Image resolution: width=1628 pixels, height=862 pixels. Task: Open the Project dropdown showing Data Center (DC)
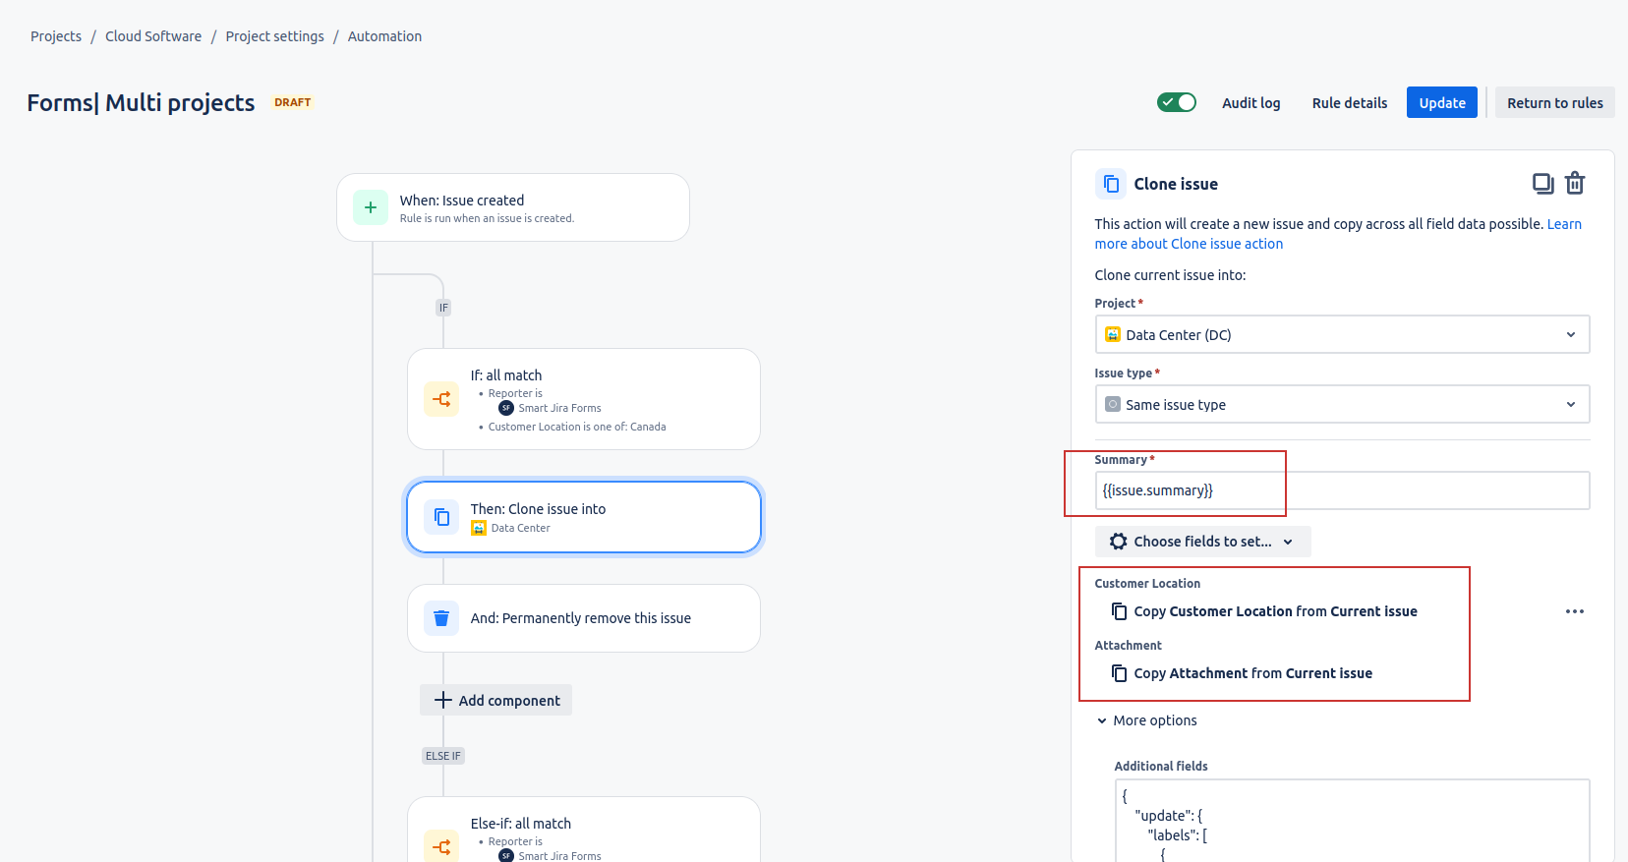(1341, 335)
